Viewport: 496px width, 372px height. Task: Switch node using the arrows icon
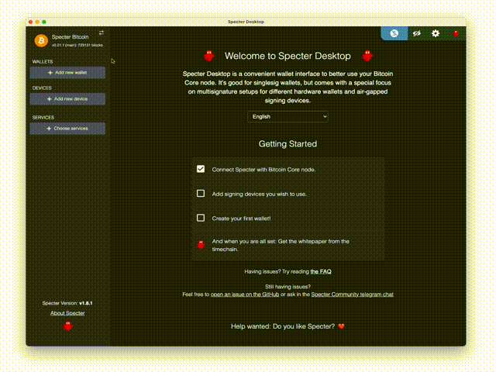102,33
